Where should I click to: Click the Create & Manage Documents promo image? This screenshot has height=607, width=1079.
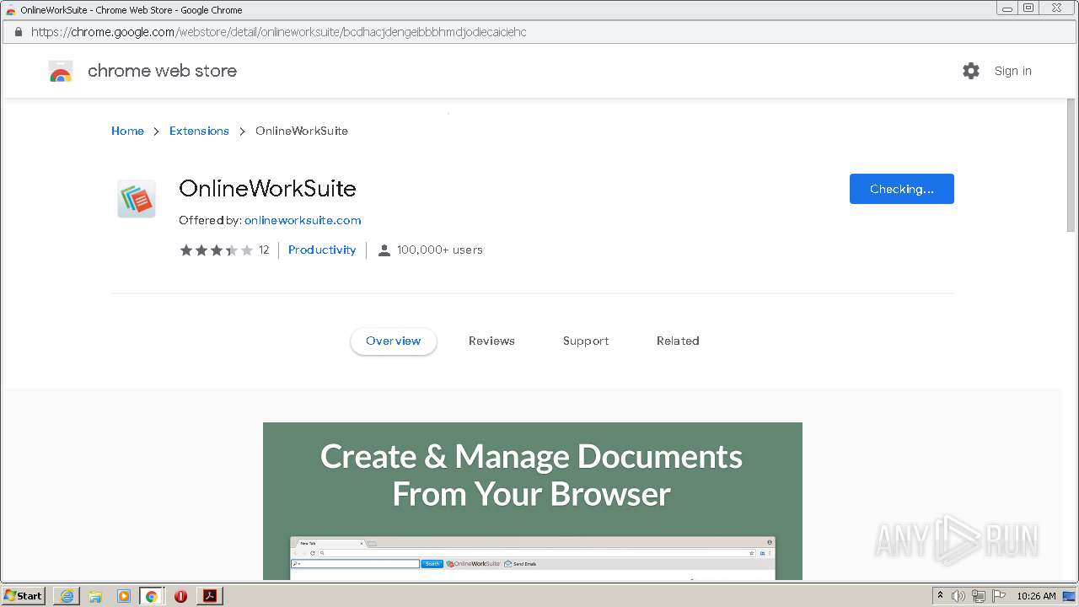(533, 501)
